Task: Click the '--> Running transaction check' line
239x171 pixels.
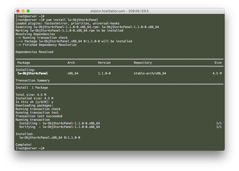Action: coord(42,38)
